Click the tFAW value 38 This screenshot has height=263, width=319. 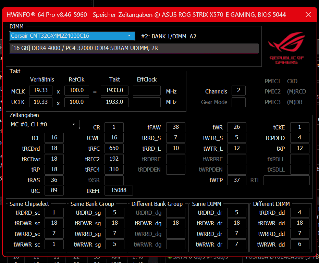click(x=175, y=127)
